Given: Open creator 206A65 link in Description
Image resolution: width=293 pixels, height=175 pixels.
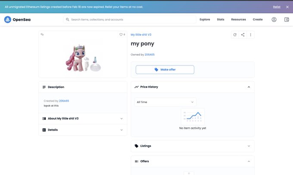Looking at the screenshot, I should coord(64,101).
